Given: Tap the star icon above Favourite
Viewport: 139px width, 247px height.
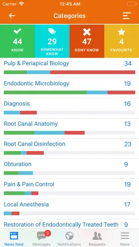Looking at the screenshot, I should point(121,32).
